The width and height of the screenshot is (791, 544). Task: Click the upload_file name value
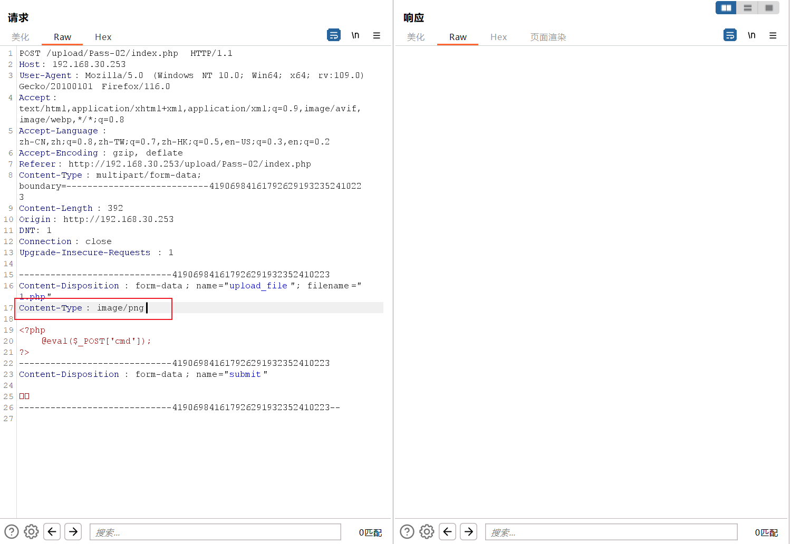point(258,286)
